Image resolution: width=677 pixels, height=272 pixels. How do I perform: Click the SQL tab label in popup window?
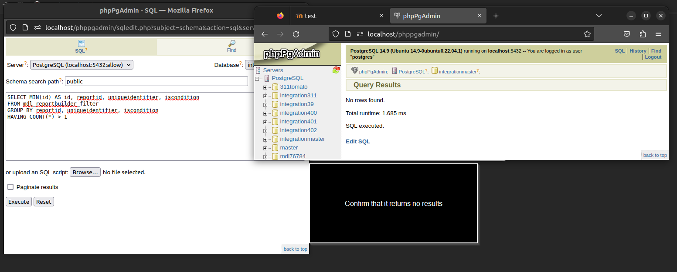(80, 50)
